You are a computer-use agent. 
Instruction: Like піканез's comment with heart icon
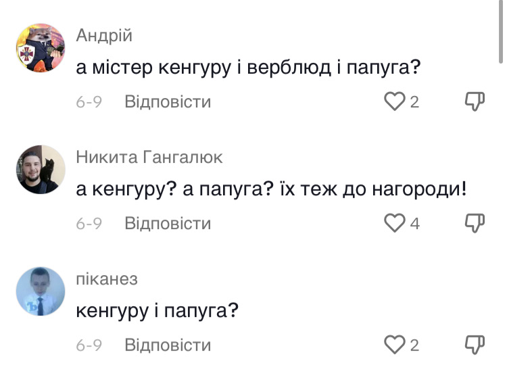tap(393, 345)
